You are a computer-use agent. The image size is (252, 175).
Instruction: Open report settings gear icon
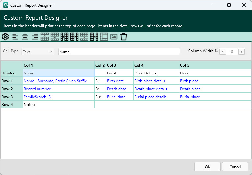5,37
